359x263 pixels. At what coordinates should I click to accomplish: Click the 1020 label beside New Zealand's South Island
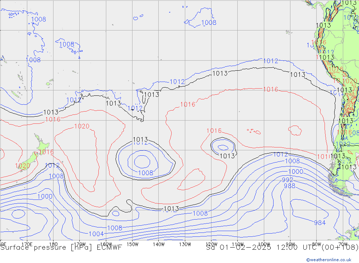pos(22,166)
